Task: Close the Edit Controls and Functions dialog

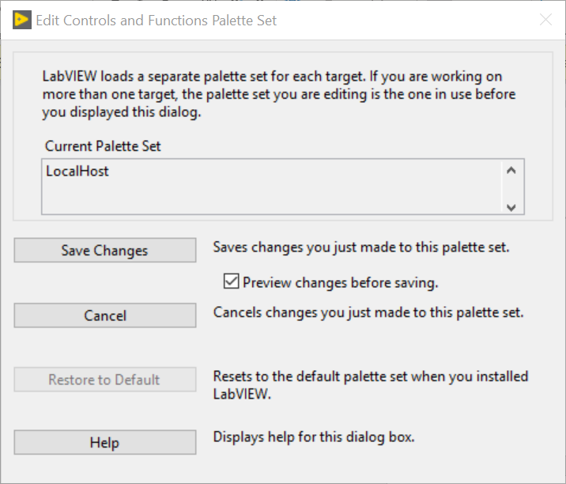Action: point(545,20)
